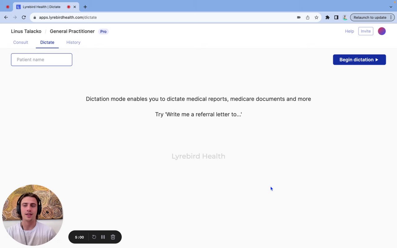Click the share page icon
Screen dimensions: 397x248
coord(308,17)
